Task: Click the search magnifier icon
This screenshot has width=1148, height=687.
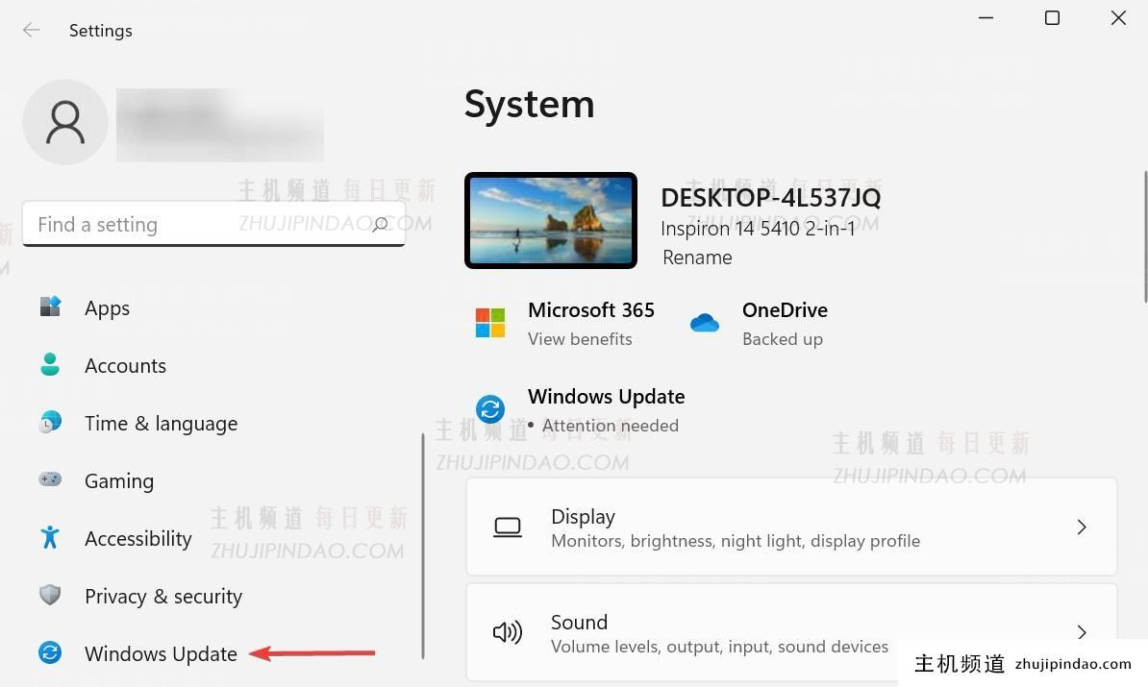Action: pyautogui.click(x=380, y=224)
